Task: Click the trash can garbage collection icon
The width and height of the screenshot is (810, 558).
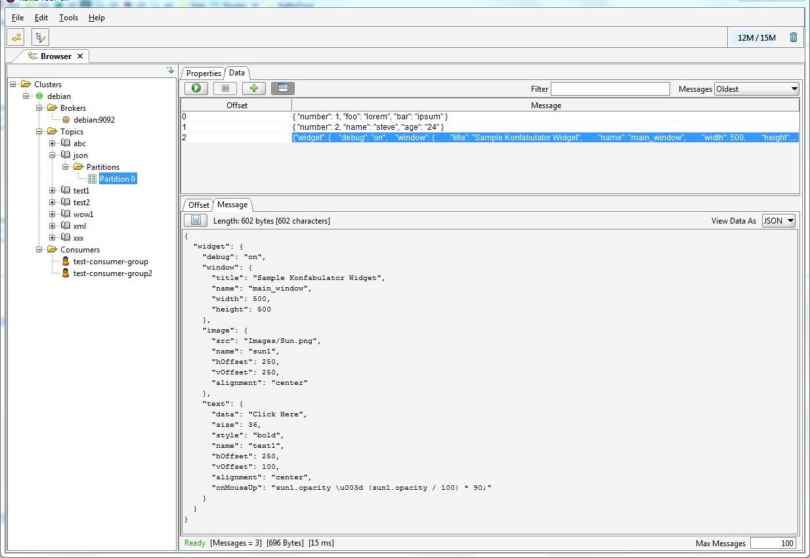Action: coord(793,37)
